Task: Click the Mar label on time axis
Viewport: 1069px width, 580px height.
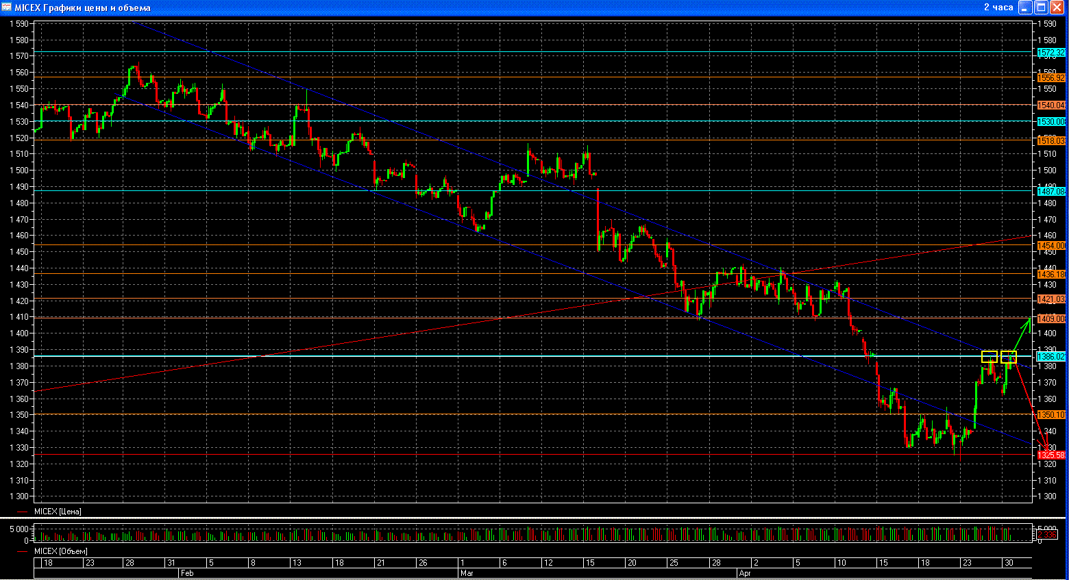Action: pos(467,572)
